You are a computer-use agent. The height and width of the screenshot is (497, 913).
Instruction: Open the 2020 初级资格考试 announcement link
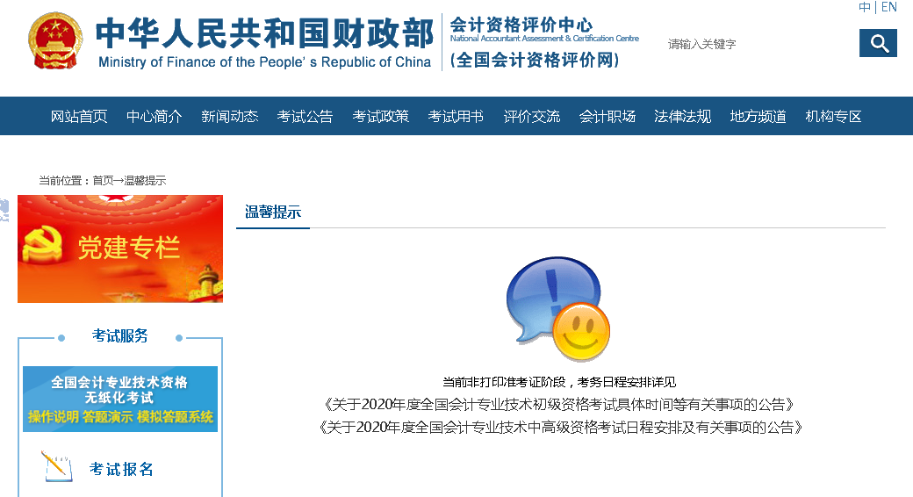pos(560,405)
